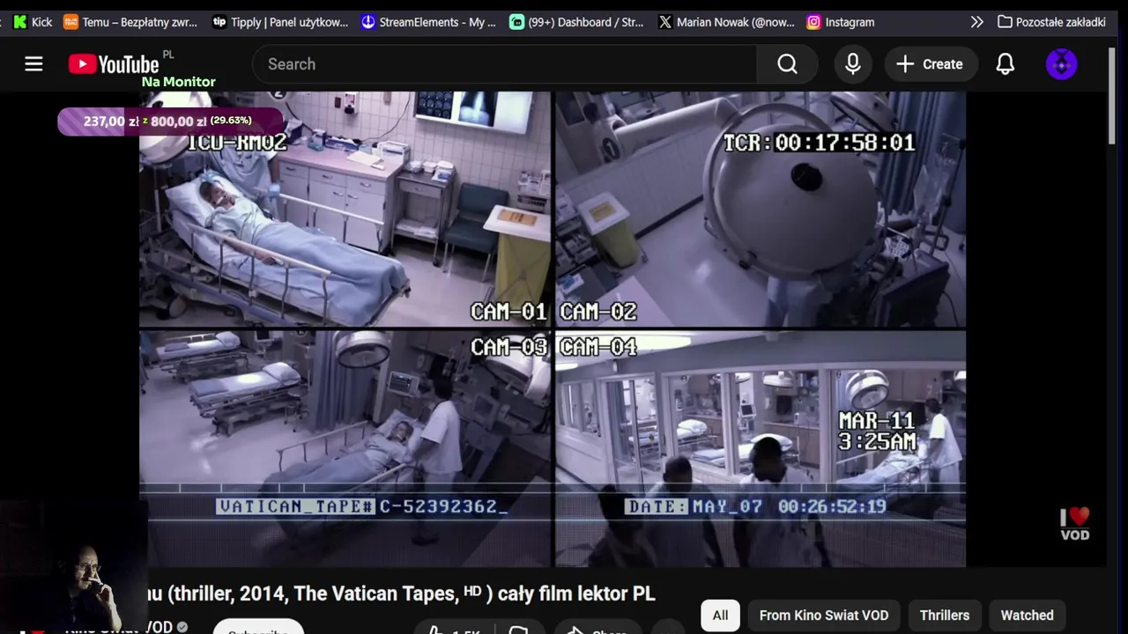1128x634 pixels.
Task: Open the YouTube guide hamburger menu
Action: tap(33, 64)
